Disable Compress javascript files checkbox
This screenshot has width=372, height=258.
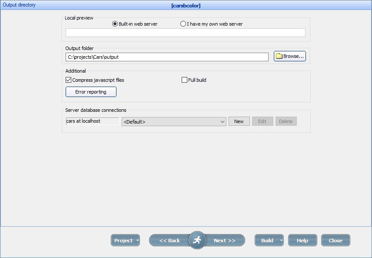69,80
